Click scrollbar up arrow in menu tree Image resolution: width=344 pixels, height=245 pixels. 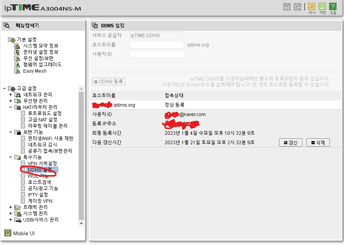[x=81, y=89]
